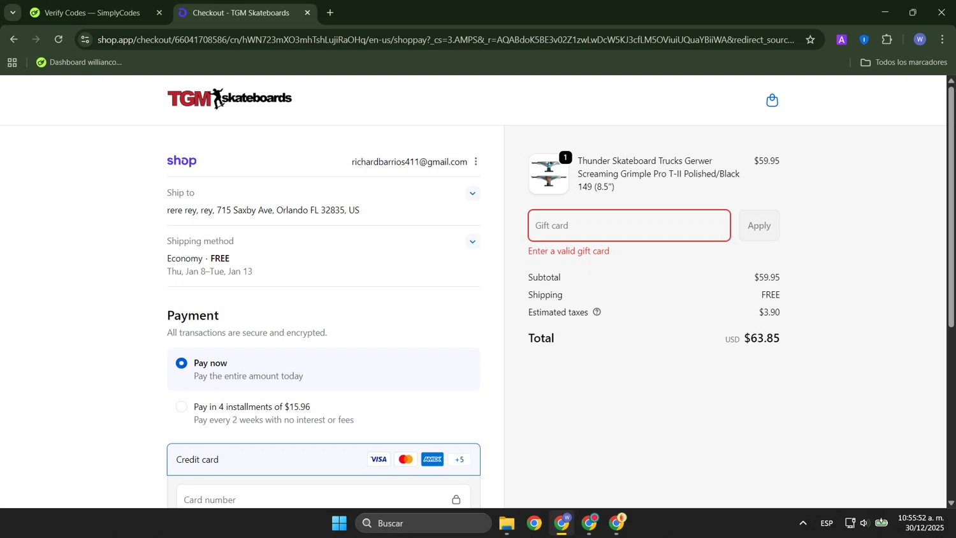Open File Explorer from taskbar
Screen dimensions: 956x538
507,523
